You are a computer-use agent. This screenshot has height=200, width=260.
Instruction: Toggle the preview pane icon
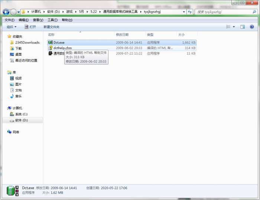243,27
